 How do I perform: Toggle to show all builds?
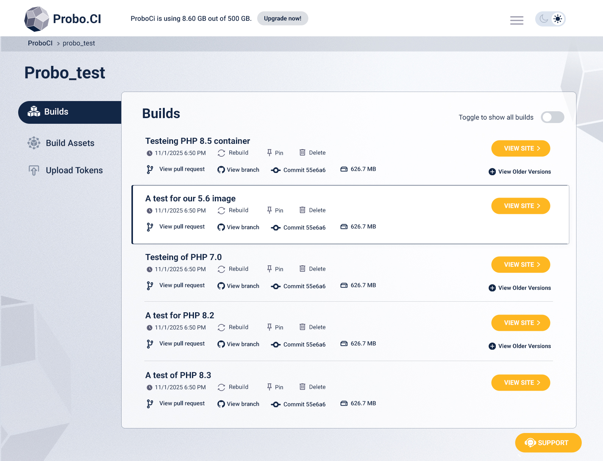tap(552, 117)
